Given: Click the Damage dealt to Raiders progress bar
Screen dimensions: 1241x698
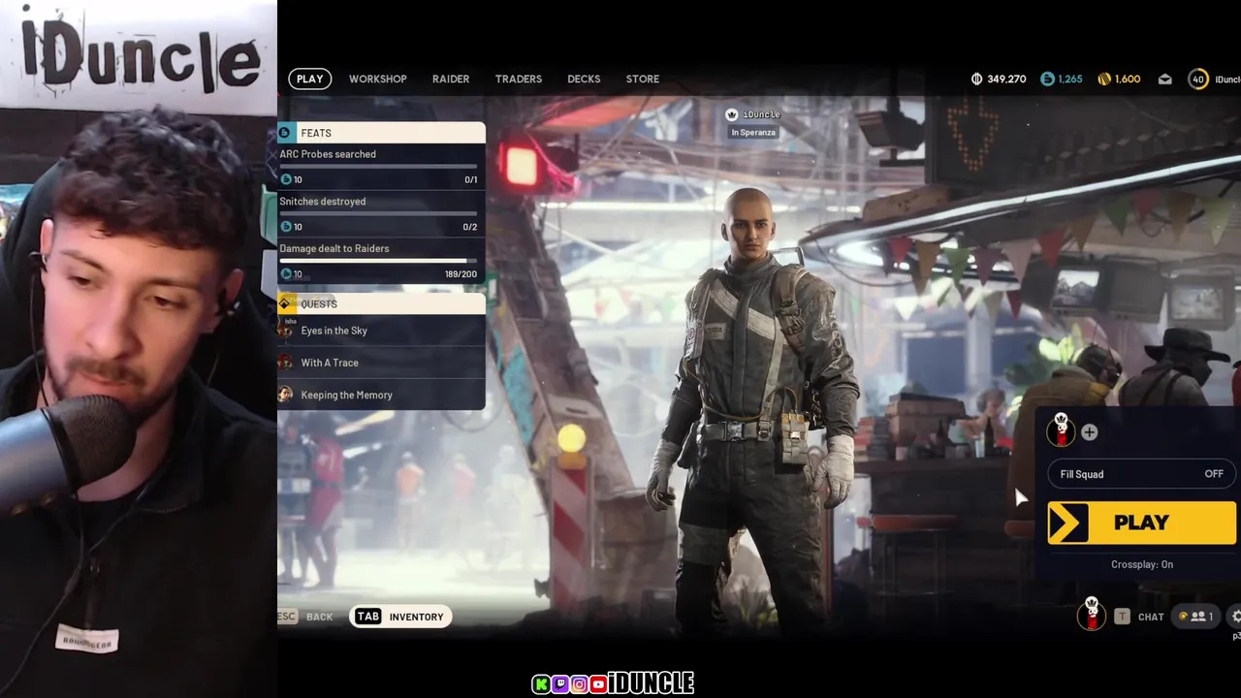Looking at the screenshot, I should pyautogui.click(x=378, y=261).
